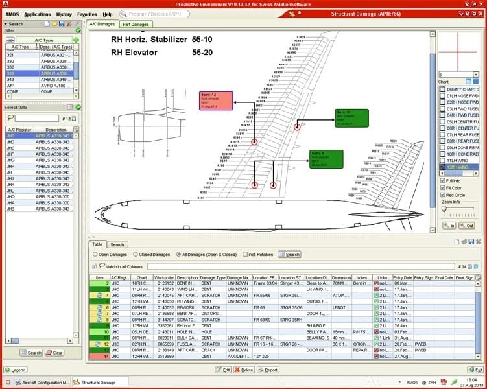
Task: Click the Report button icon
Action: (268, 370)
